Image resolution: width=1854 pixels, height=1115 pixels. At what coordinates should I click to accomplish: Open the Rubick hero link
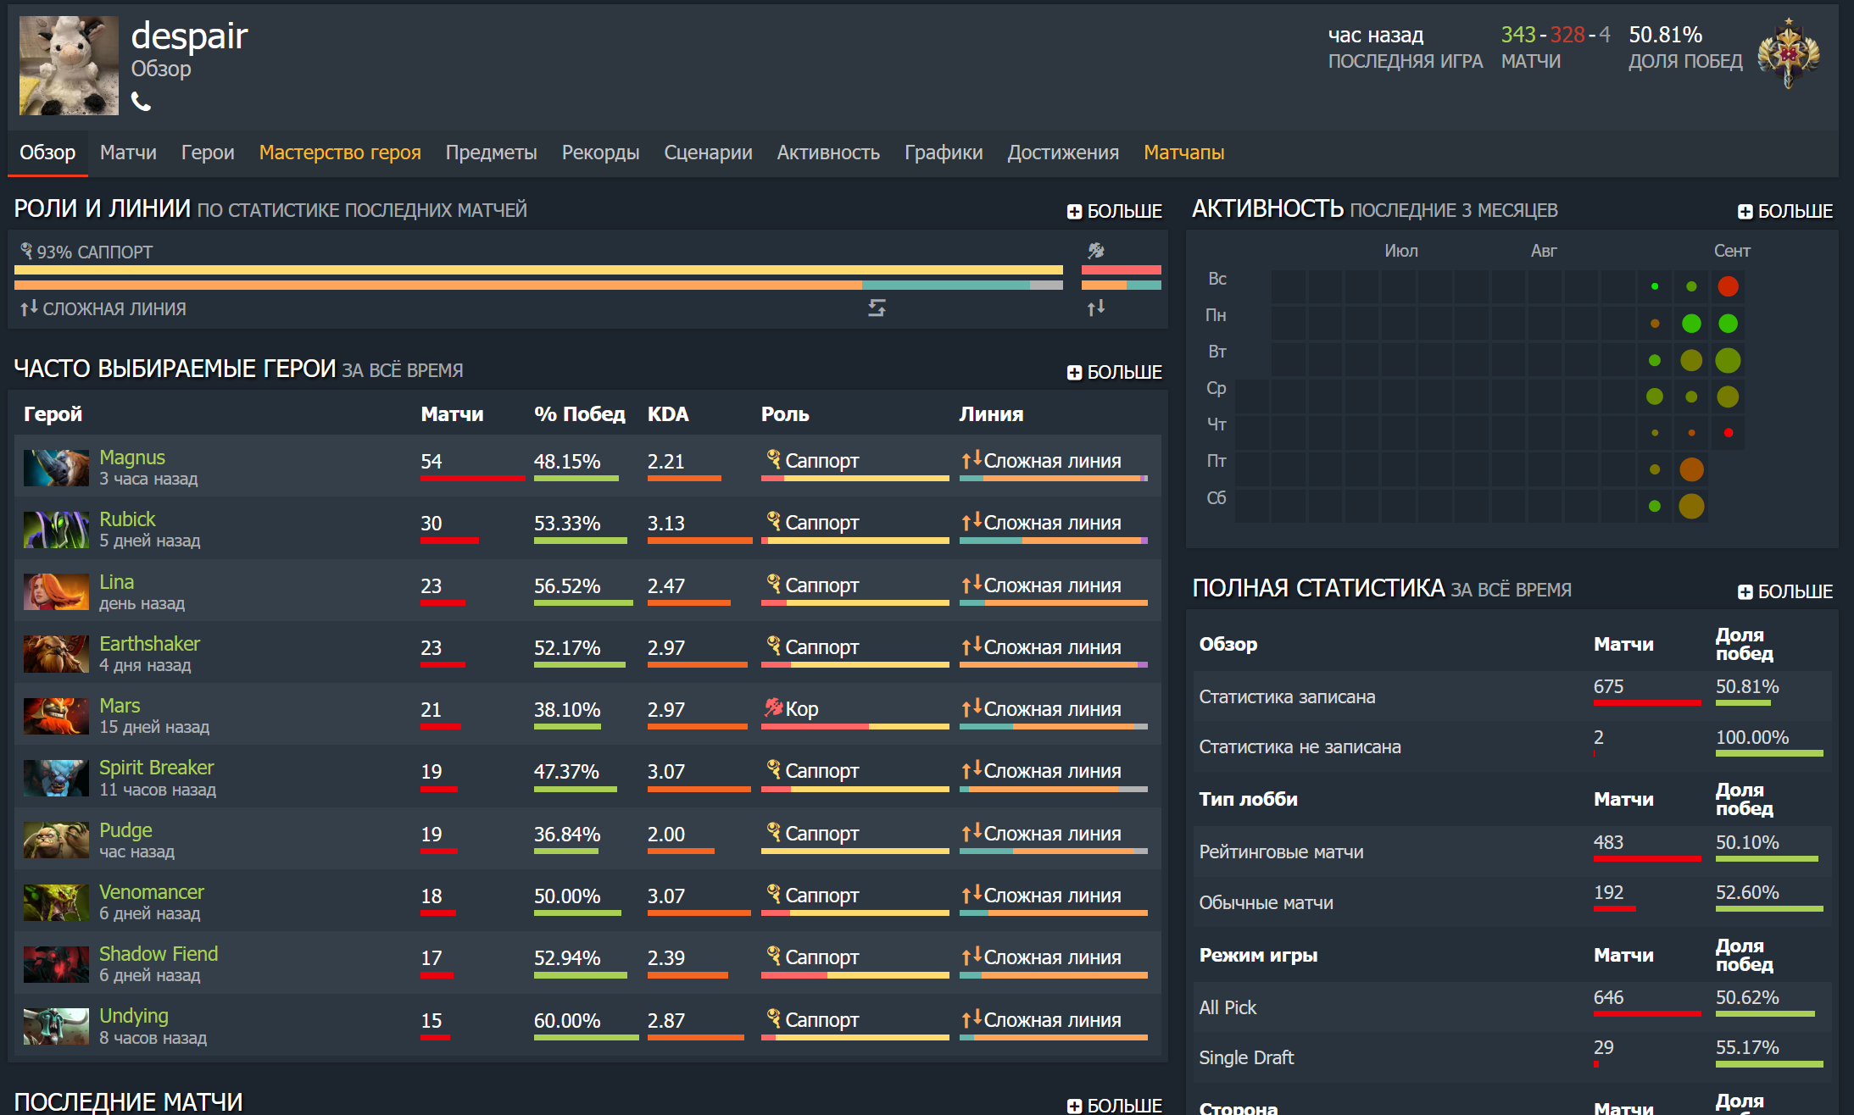click(x=127, y=519)
